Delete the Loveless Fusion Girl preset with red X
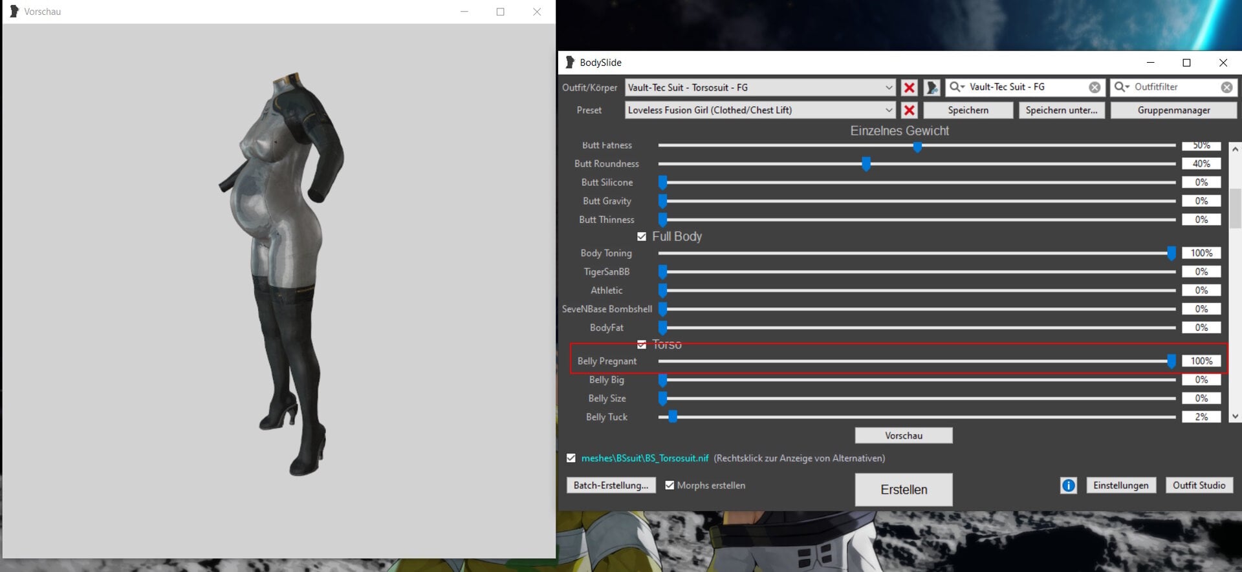1242x572 pixels. pos(909,110)
